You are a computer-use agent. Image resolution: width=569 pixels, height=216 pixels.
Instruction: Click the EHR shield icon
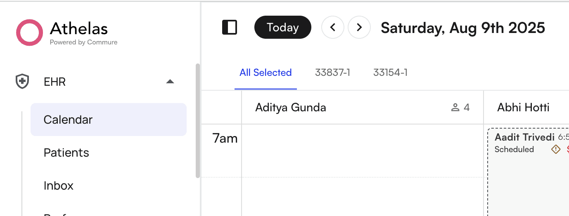[22, 82]
